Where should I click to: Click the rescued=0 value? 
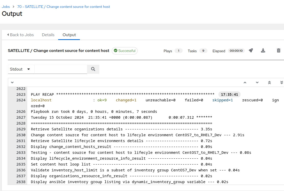[252, 100]
